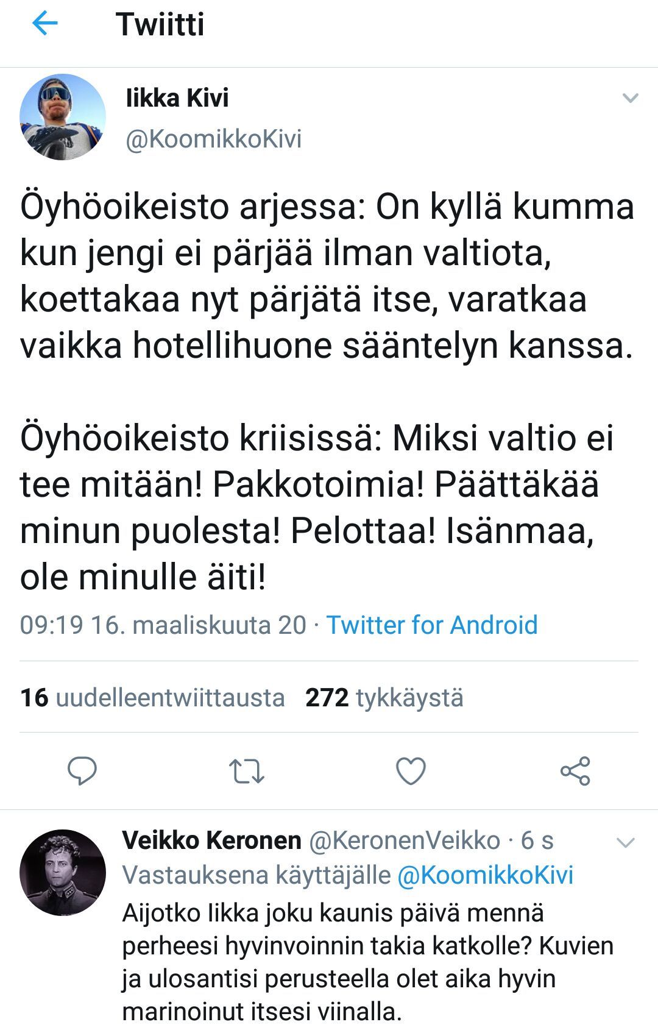The width and height of the screenshot is (658, 1033).
Task: Tap the Twiitti header title
Action: pyautogui.click(x=160, y=24)
